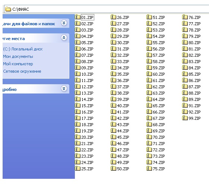209x184 pixels.
Task: Click the 64.ZIP zip folder icon
Action: 149,99
